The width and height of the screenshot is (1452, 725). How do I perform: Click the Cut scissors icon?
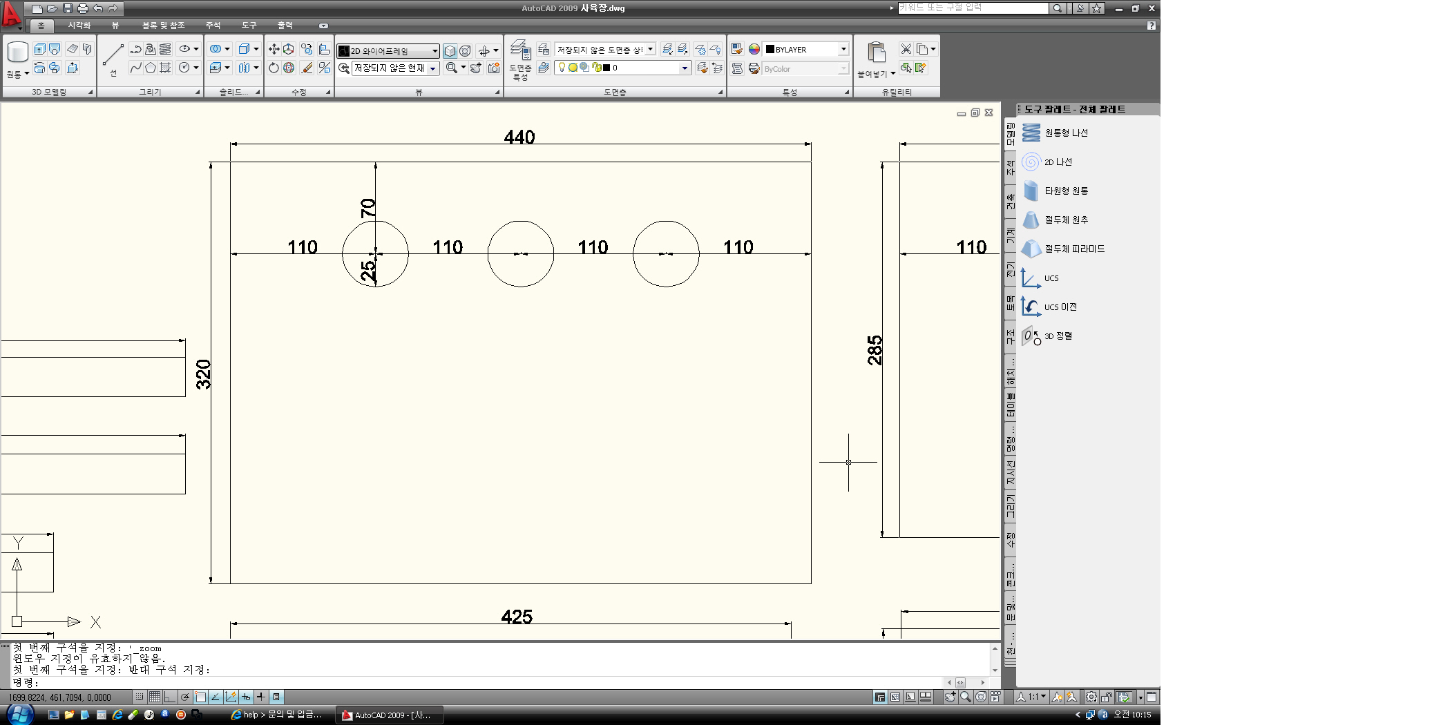pyautogui.click(x=906, y=49)
